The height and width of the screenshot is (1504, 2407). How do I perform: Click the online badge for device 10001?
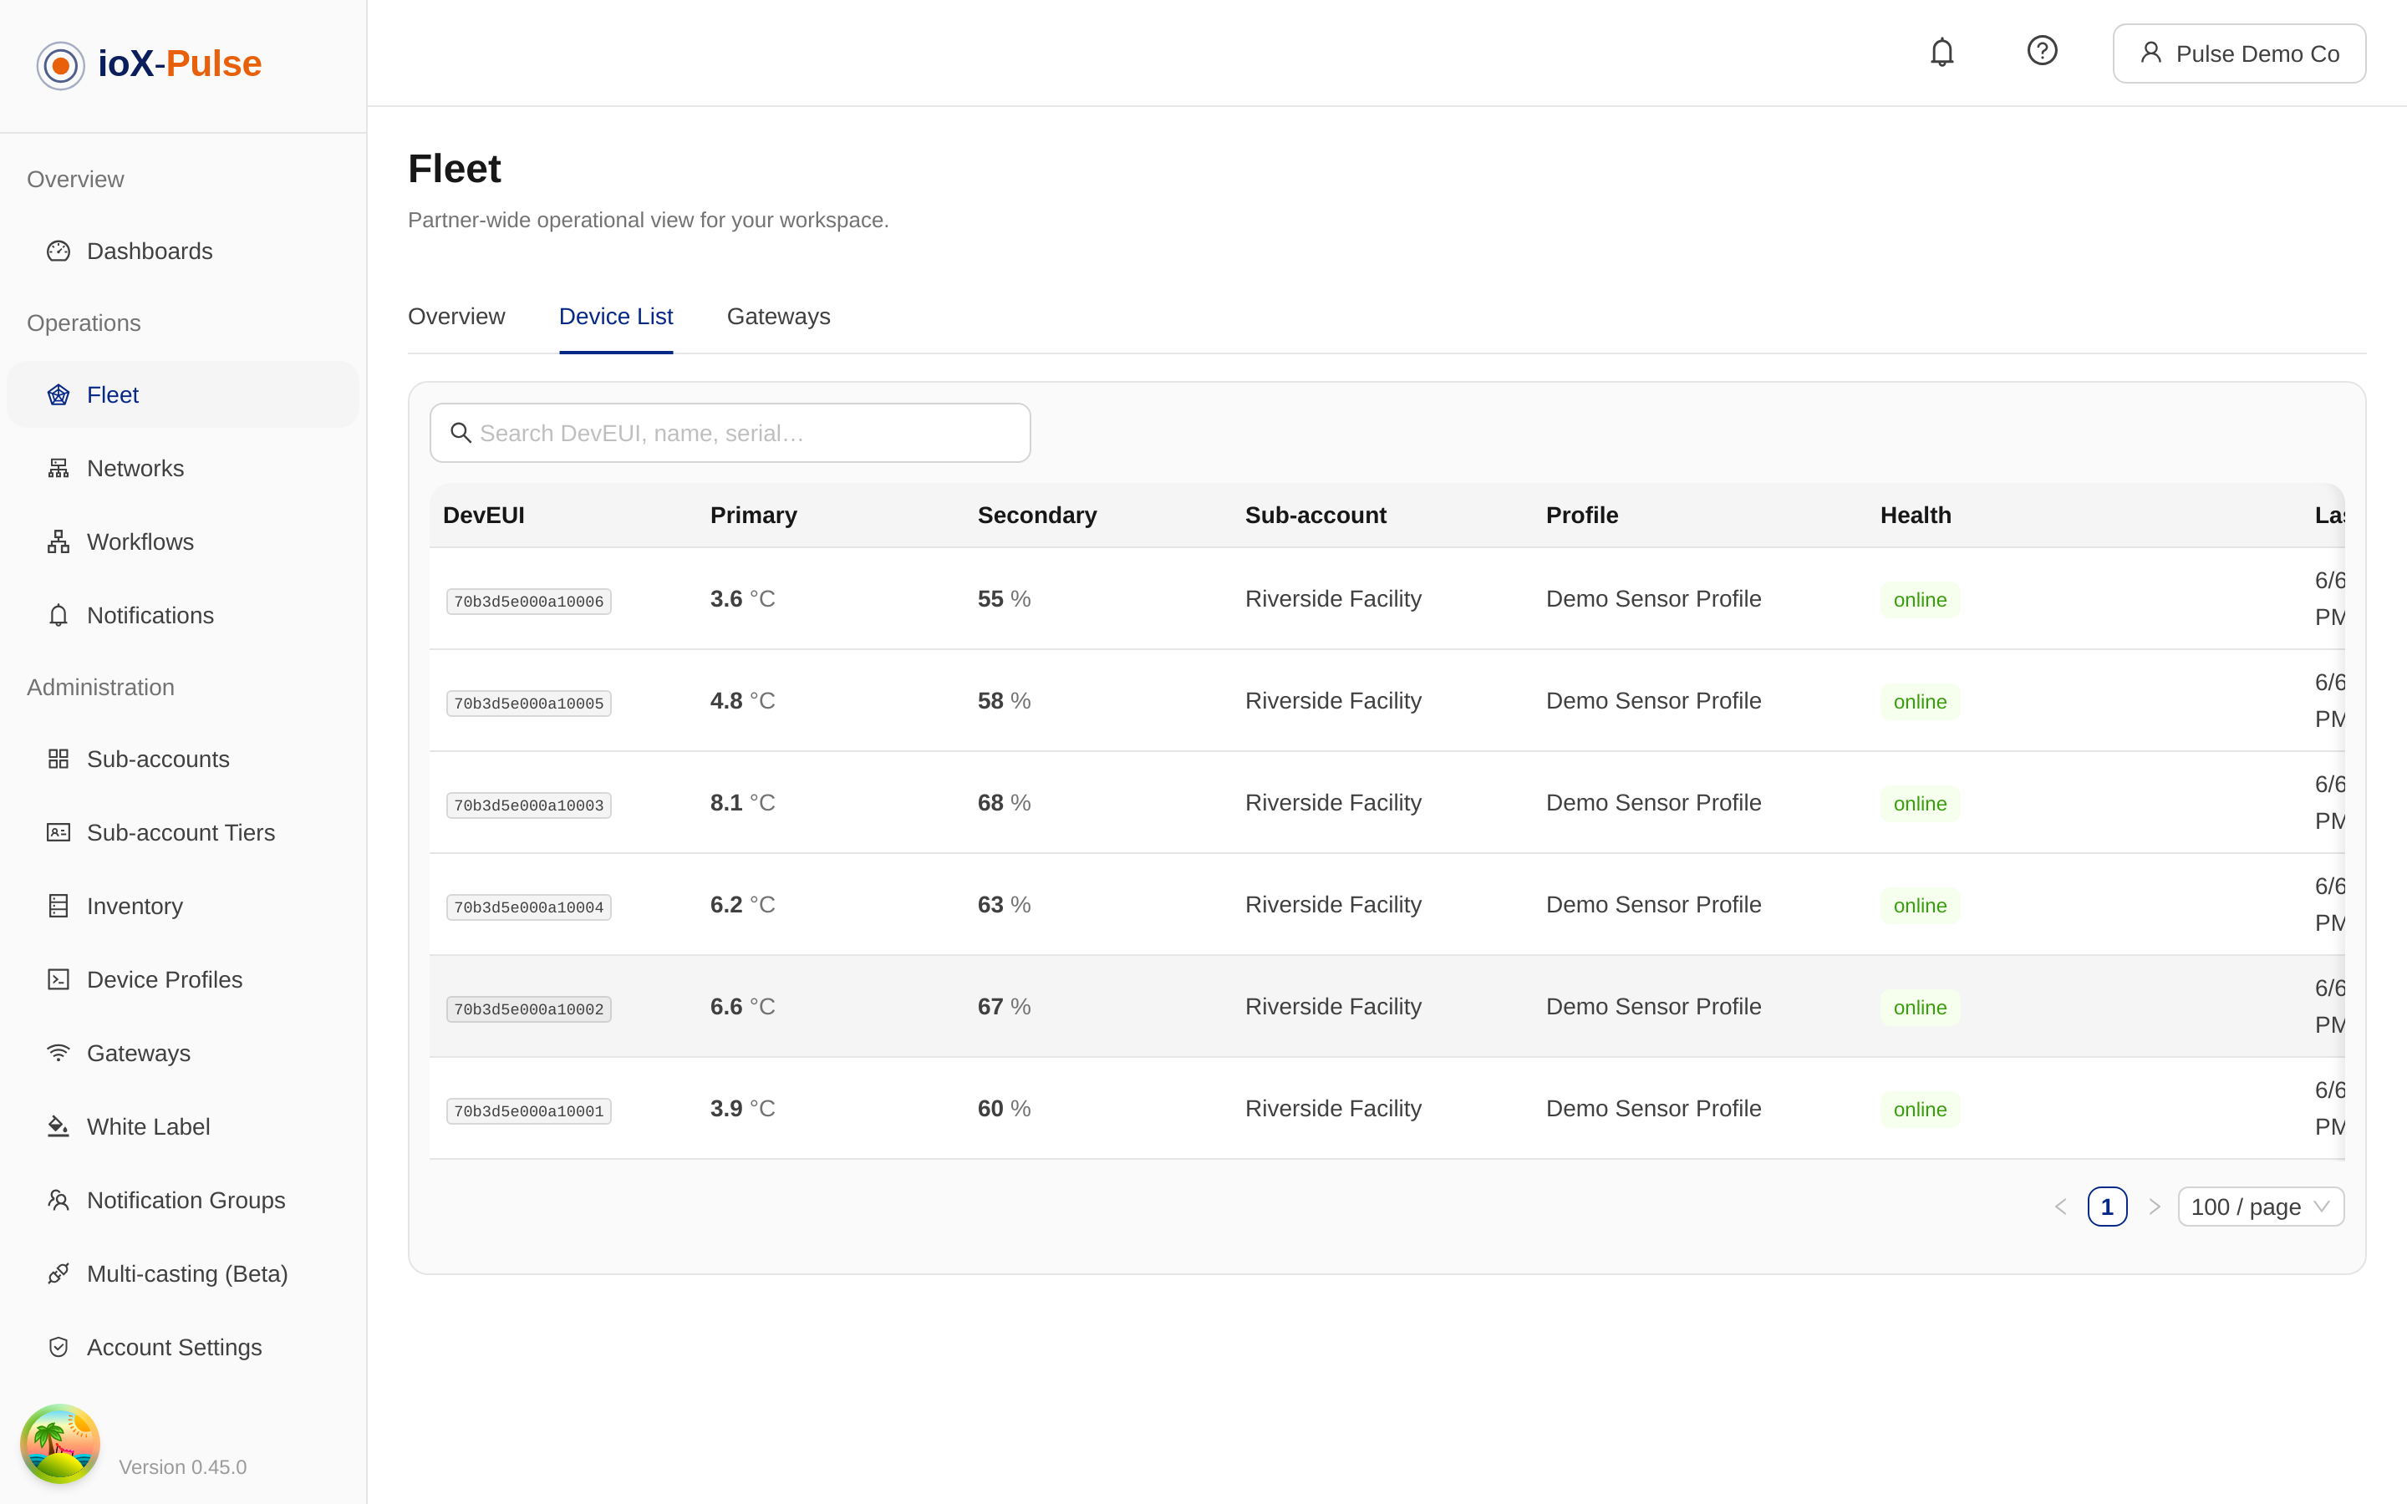1920,1109
